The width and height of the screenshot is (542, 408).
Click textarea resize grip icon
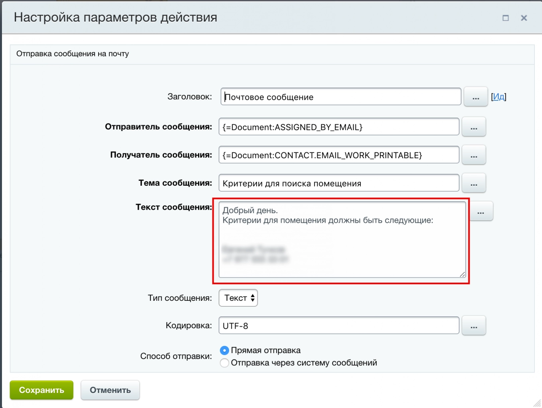pyautogui.click(x=462, y=274)
